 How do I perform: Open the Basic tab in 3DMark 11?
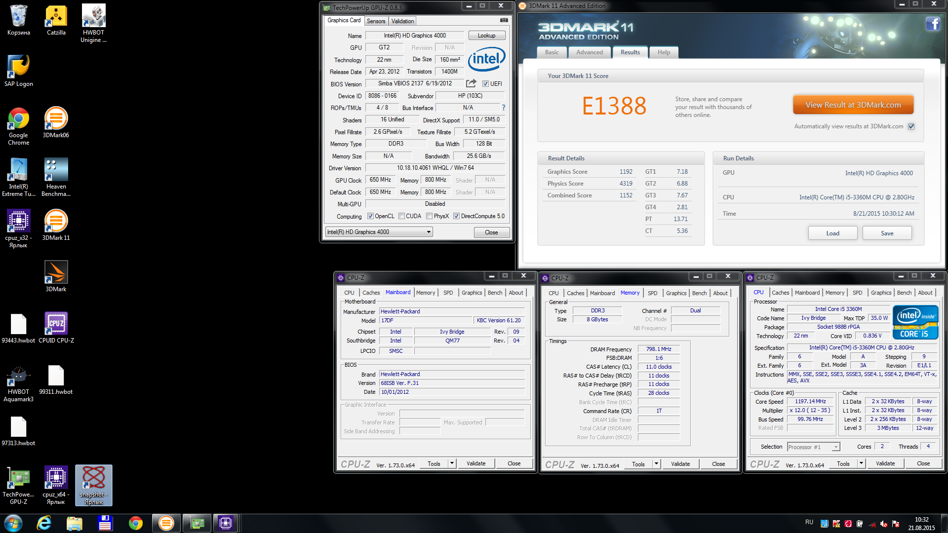pos(552,52)
